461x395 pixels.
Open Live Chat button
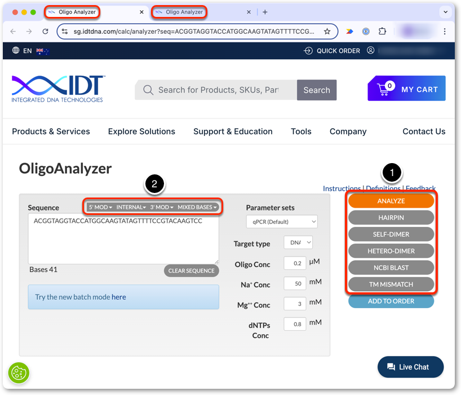(410, 367)
